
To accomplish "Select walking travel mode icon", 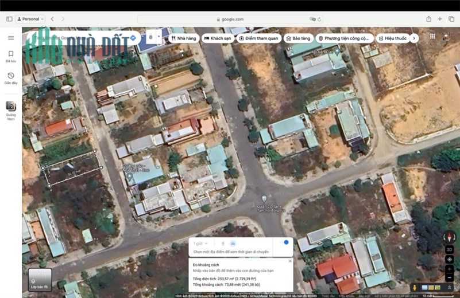I will (223, 244).
